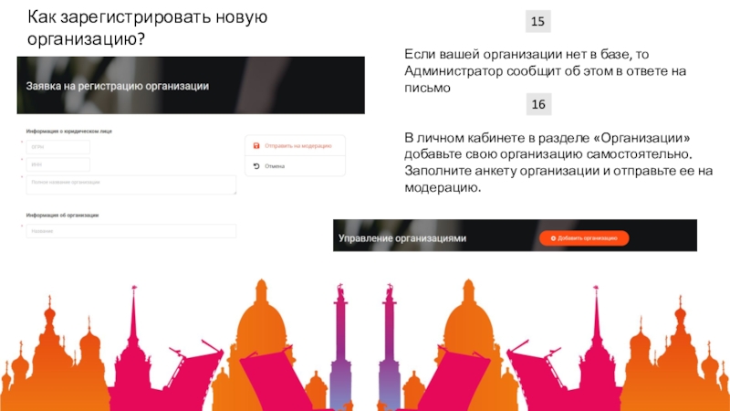Click the slide title Как зарегистрировать новую организацию

coord(147,27)
